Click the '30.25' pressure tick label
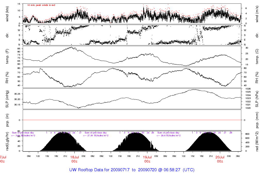Image resolution: width=264 pixels, height=180 pixels. click(17, 94)
